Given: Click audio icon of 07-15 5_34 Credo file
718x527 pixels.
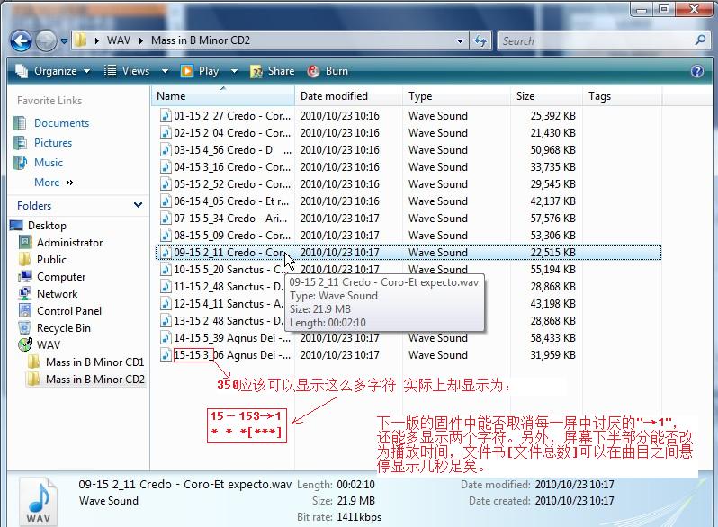Looking at the screenshot, I should pyautogui.click(x=166, y=219).
